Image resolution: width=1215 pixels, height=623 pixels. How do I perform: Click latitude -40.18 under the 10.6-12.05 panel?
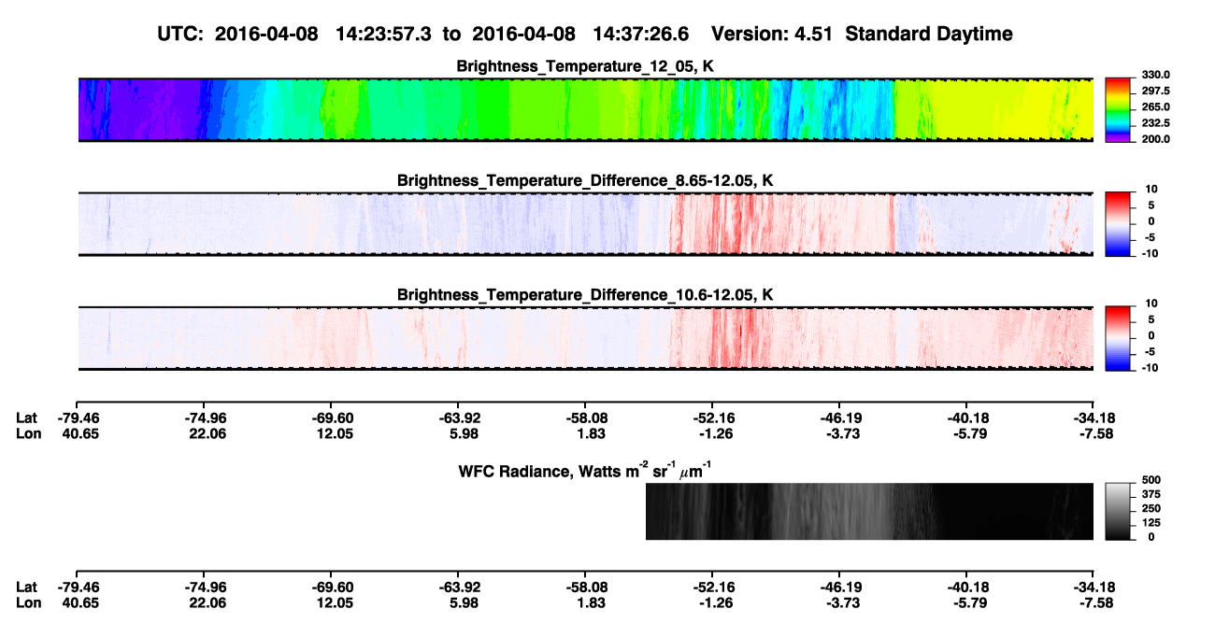coord(966,418)
